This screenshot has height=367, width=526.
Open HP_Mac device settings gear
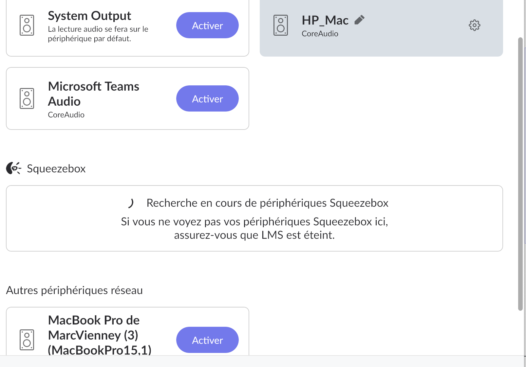[474, 25]
